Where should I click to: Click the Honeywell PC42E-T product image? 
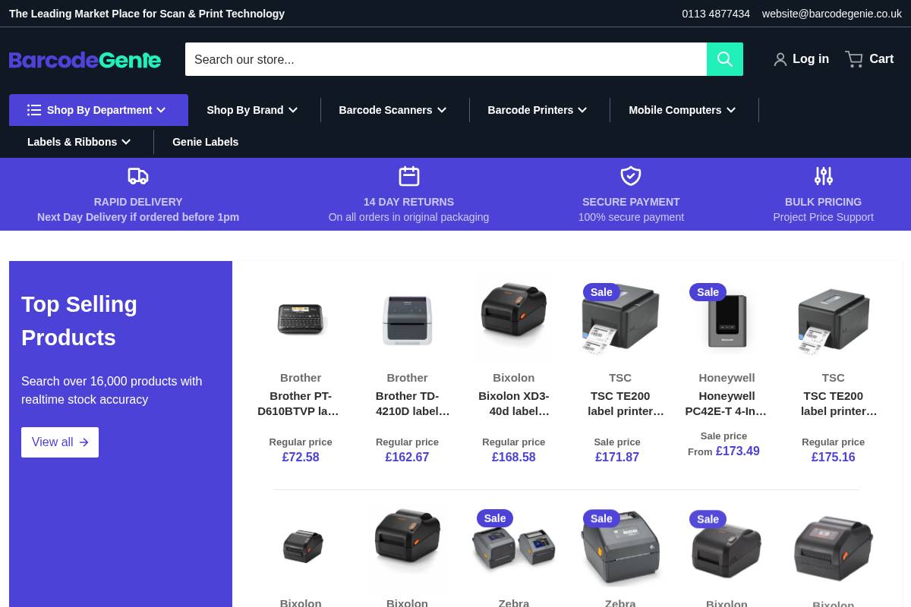(x=727, y=321)
